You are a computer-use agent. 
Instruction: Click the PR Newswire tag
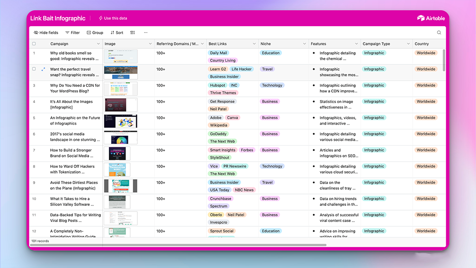(234, 166)
